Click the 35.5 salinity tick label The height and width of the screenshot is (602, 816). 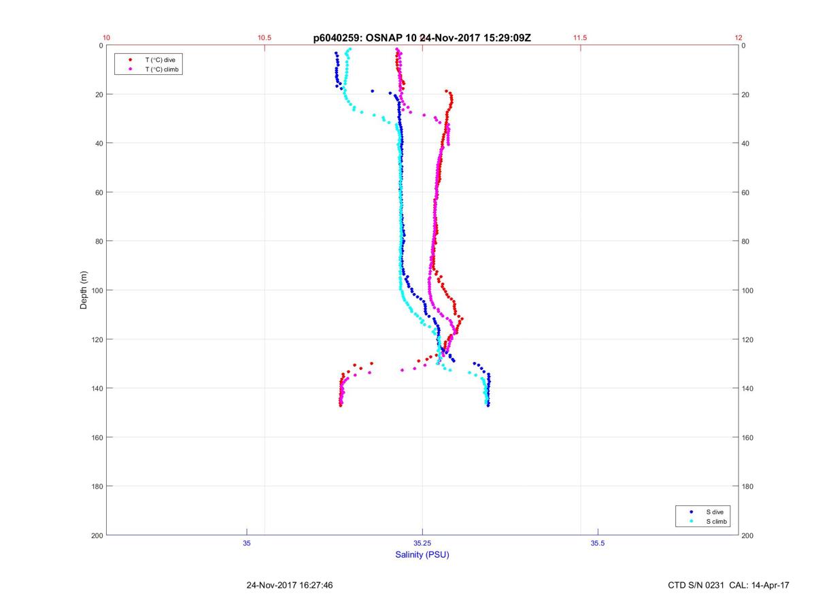(598, 543)
